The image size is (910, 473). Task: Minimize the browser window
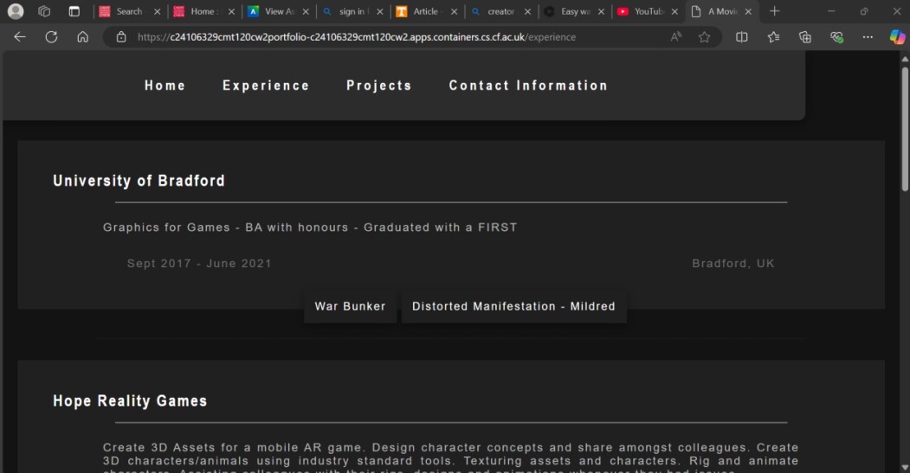pos(831,11)
